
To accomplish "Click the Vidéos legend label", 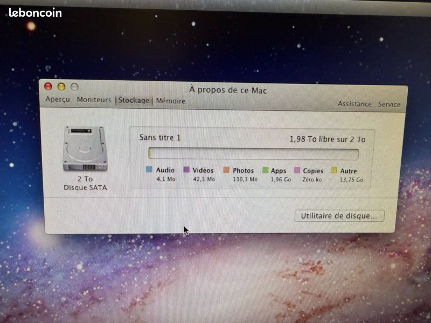I will (203, 170).
